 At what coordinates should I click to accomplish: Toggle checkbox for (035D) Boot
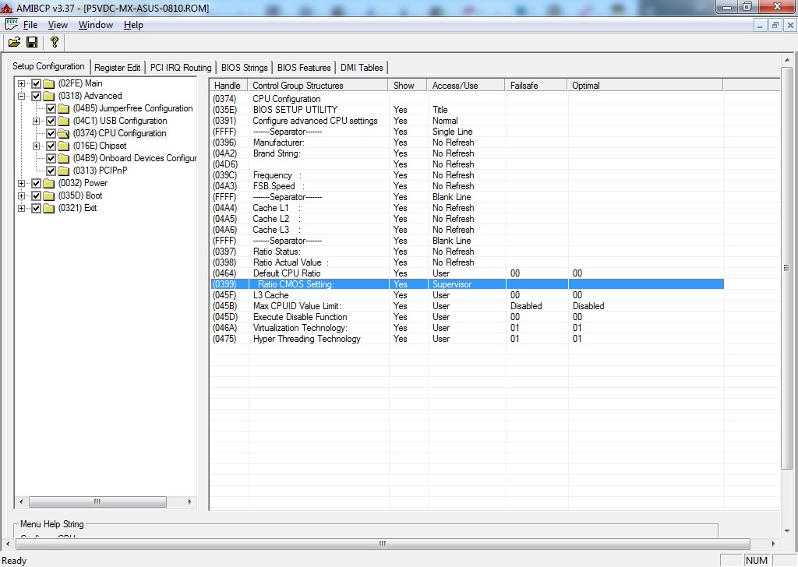36,195
